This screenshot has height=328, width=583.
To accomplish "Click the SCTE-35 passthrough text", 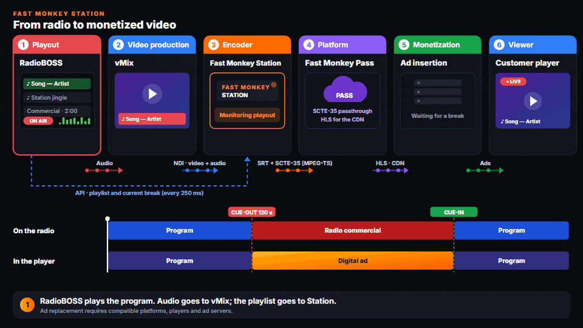I will tap(343, 111).
